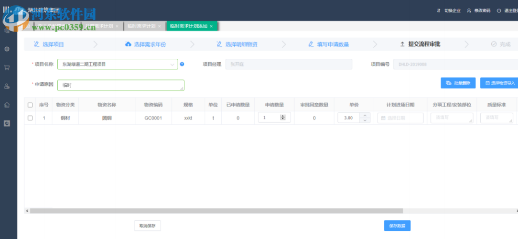Click the pencil icon of 选择项目 step
Screen dimensions: 518x239
(x=37, y=44)
